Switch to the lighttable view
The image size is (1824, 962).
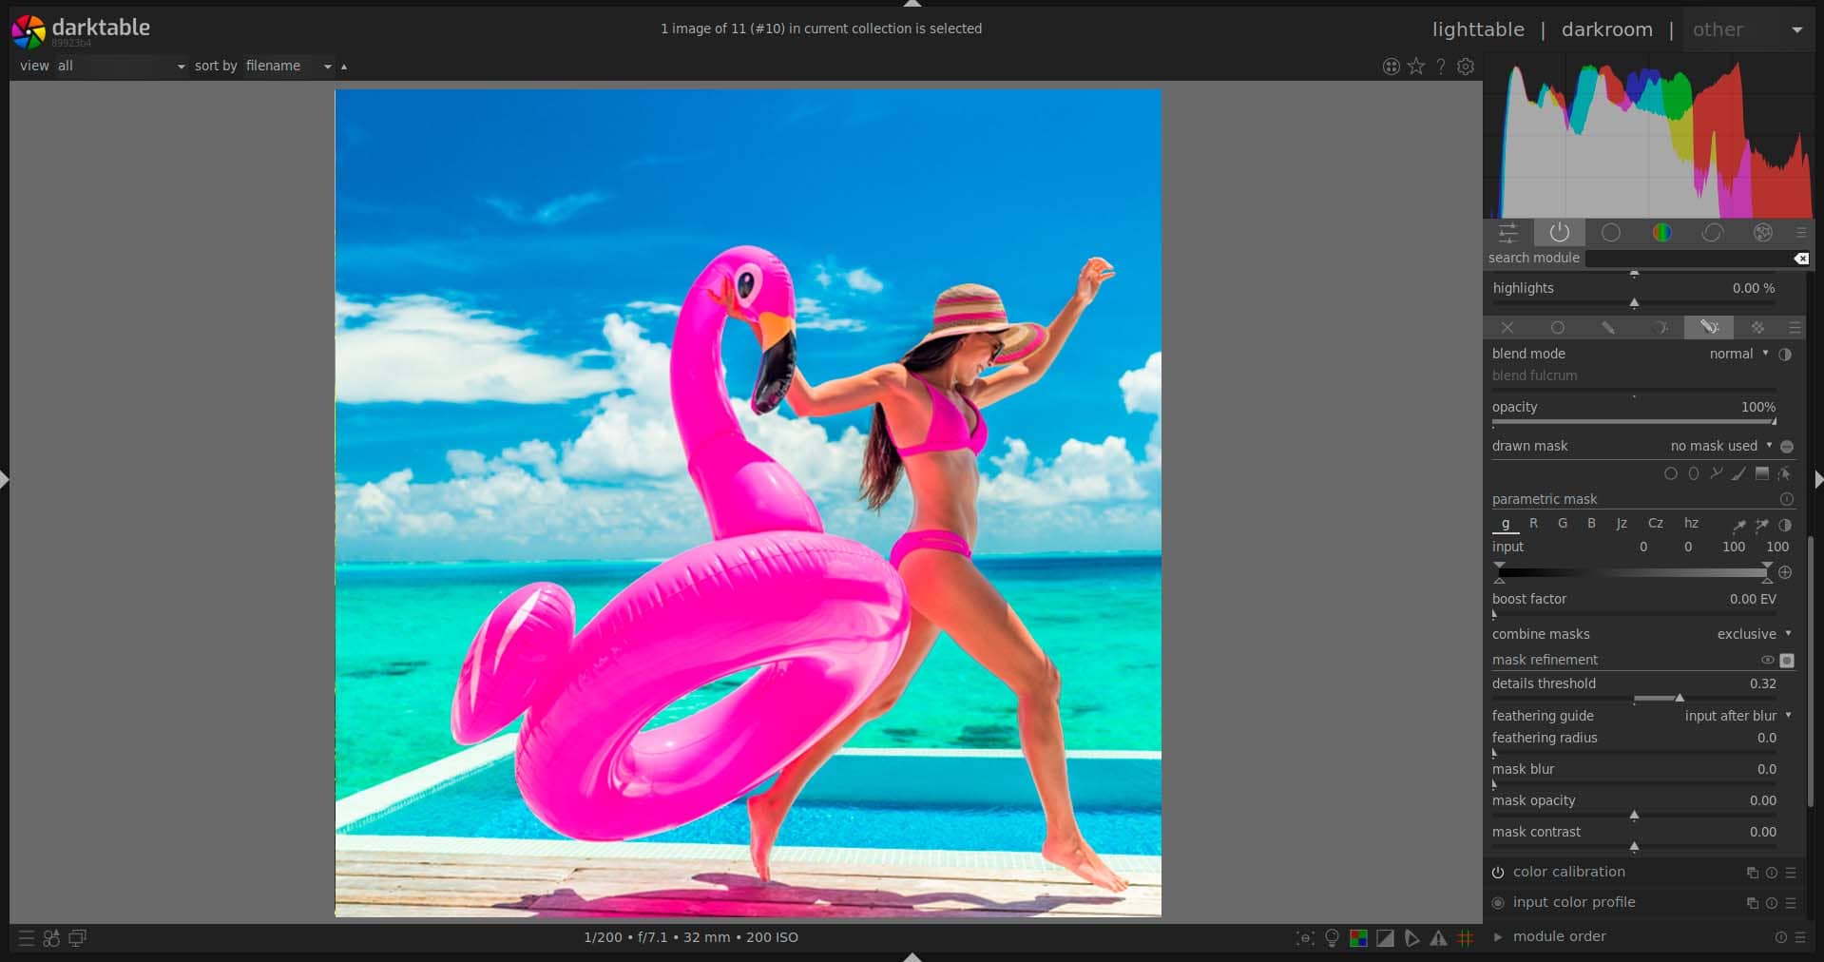tap(1477, 29)
